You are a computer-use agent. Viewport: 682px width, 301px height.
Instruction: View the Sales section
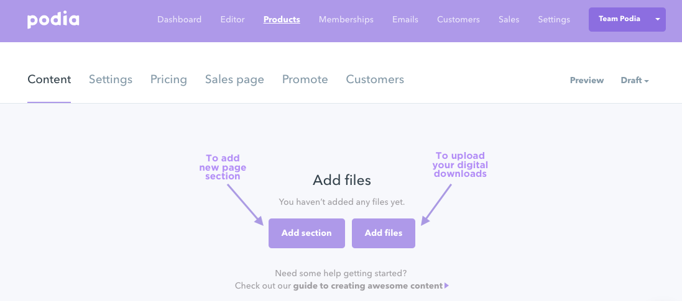pyautogui.click(x=509, y=19)
